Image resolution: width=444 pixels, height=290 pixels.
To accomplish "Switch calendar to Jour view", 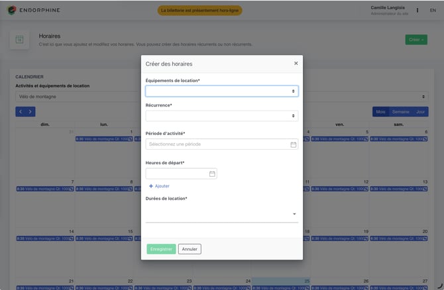I will click(x=420, y=112).
